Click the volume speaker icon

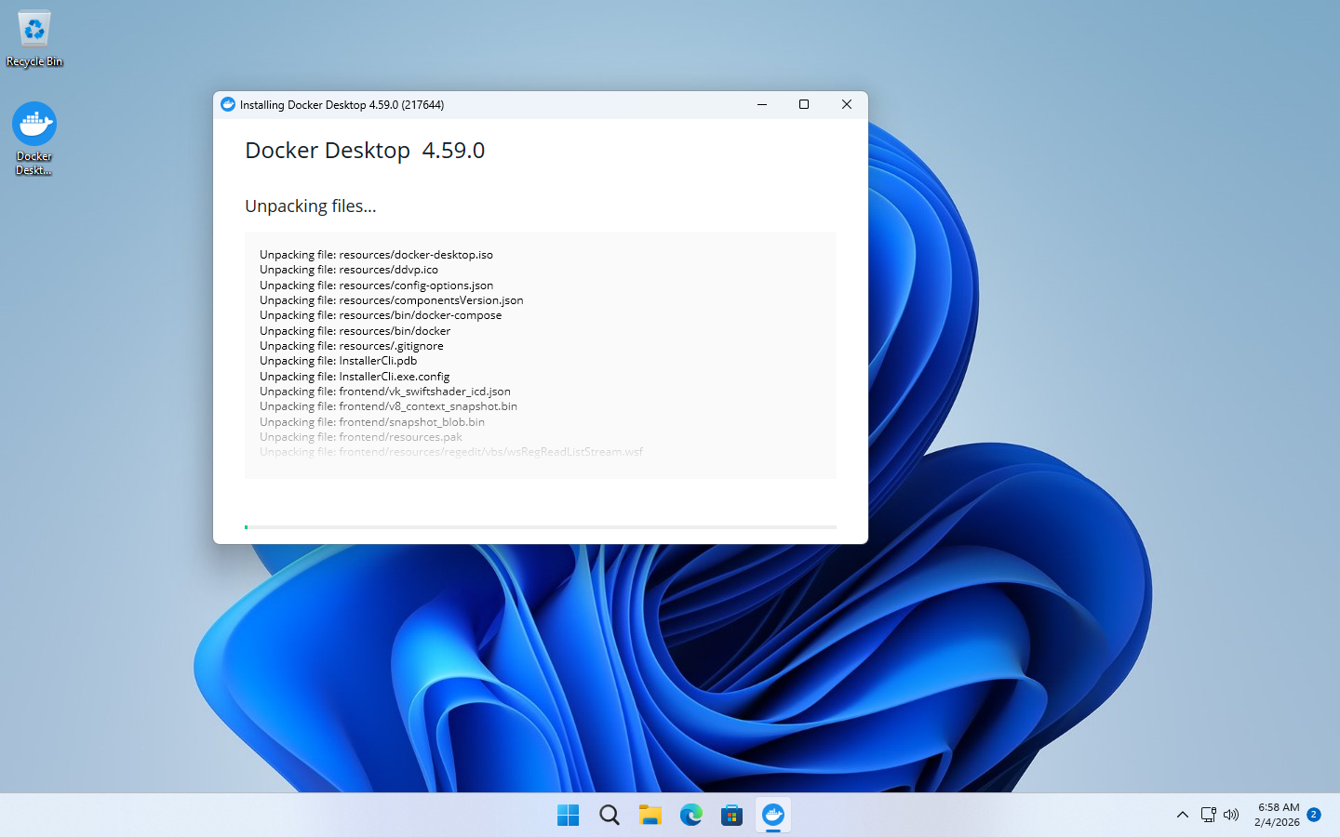pos(1231,815)
